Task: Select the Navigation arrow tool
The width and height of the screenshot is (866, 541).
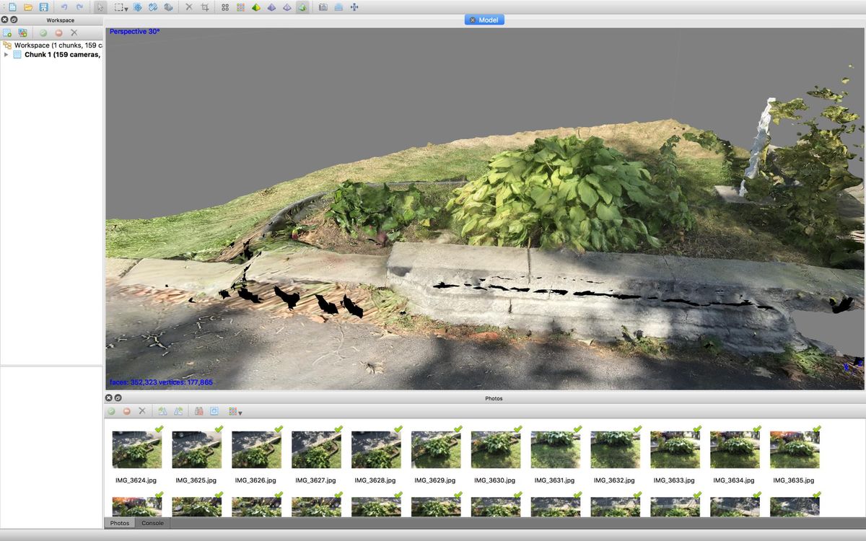Action: 100,6
